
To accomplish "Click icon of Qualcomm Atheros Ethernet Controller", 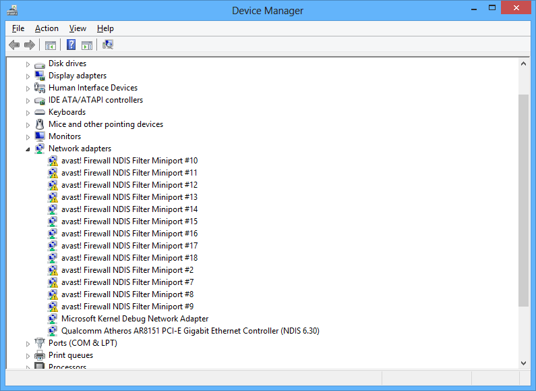I will (53, 331).
